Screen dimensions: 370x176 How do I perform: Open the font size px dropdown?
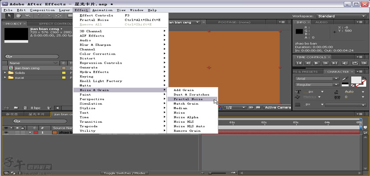pyautogui.click(x=322, y=92)
